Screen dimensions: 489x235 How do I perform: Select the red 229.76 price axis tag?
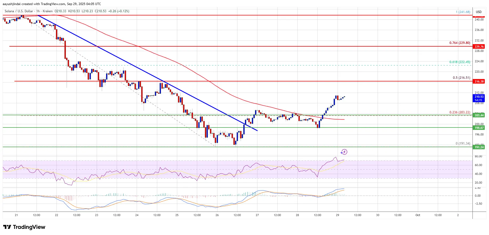coord(479,47)
